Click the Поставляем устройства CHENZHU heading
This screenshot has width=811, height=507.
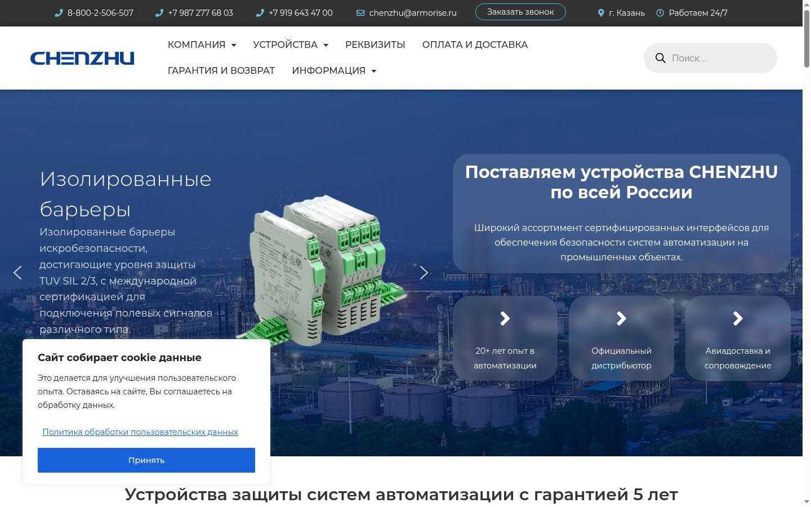coord(621,182)
